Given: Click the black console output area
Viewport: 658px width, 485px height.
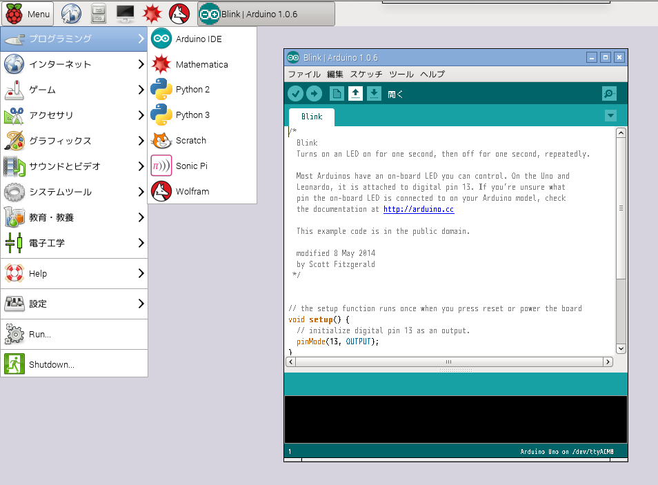Looking at the screenshot, I should (x=456, y=419).
